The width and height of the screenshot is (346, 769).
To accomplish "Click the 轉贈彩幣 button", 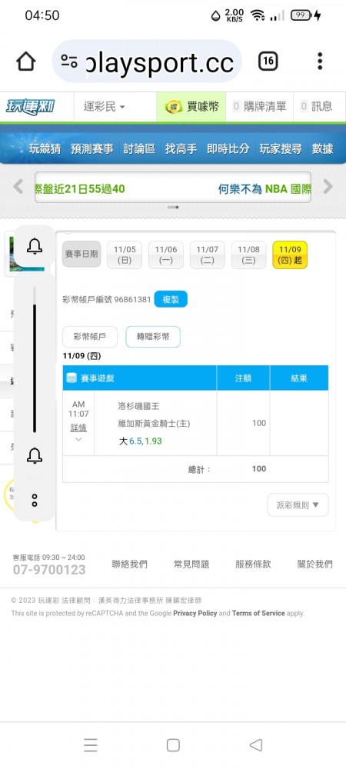I will [153, 337].
